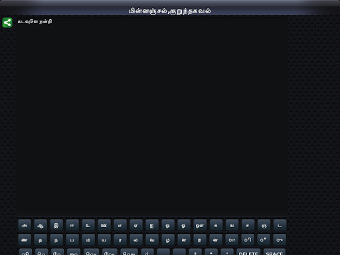Screen dimensions: 340x255
Task: Tap the இ vowel key
Action: pos(56,225)
